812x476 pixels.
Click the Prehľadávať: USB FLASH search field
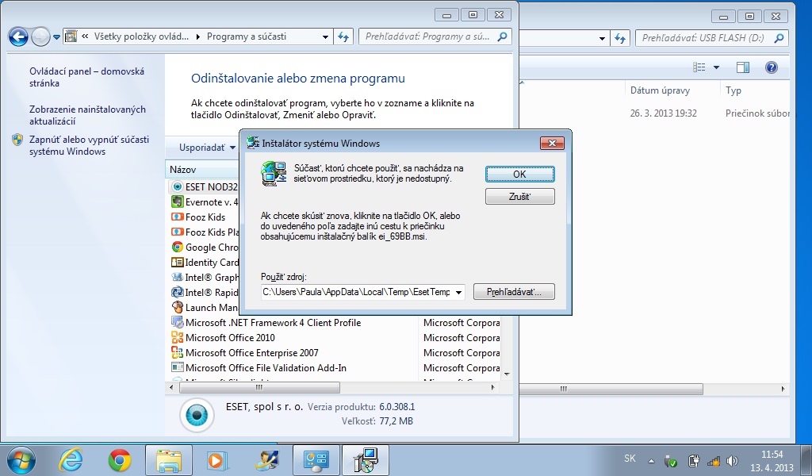pos(710,37)
